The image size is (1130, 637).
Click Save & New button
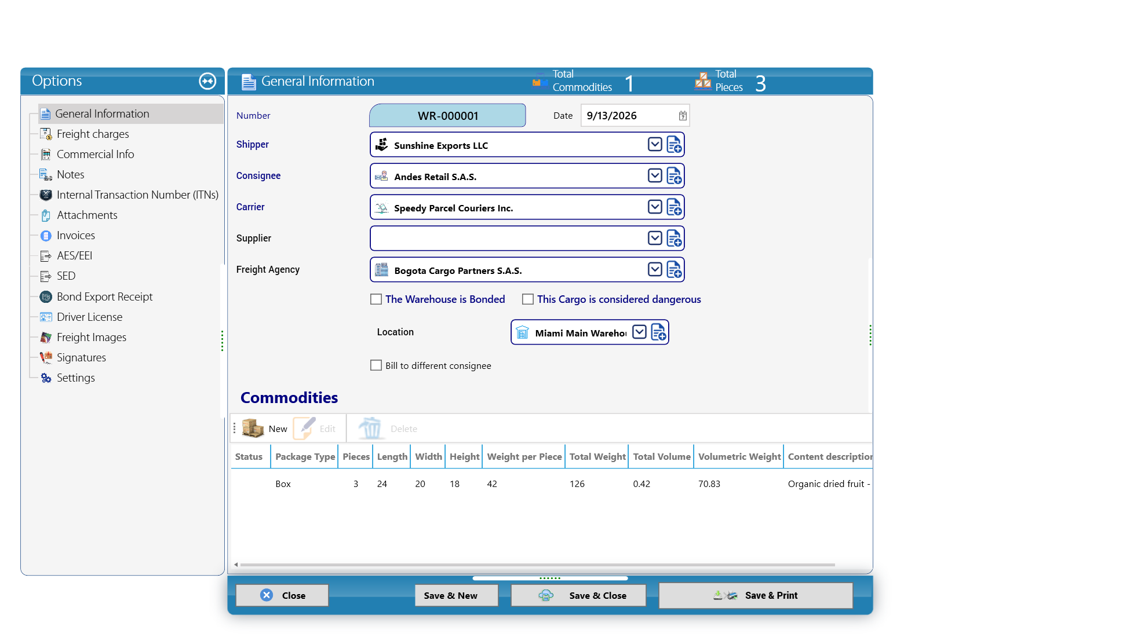coord(457,595)
